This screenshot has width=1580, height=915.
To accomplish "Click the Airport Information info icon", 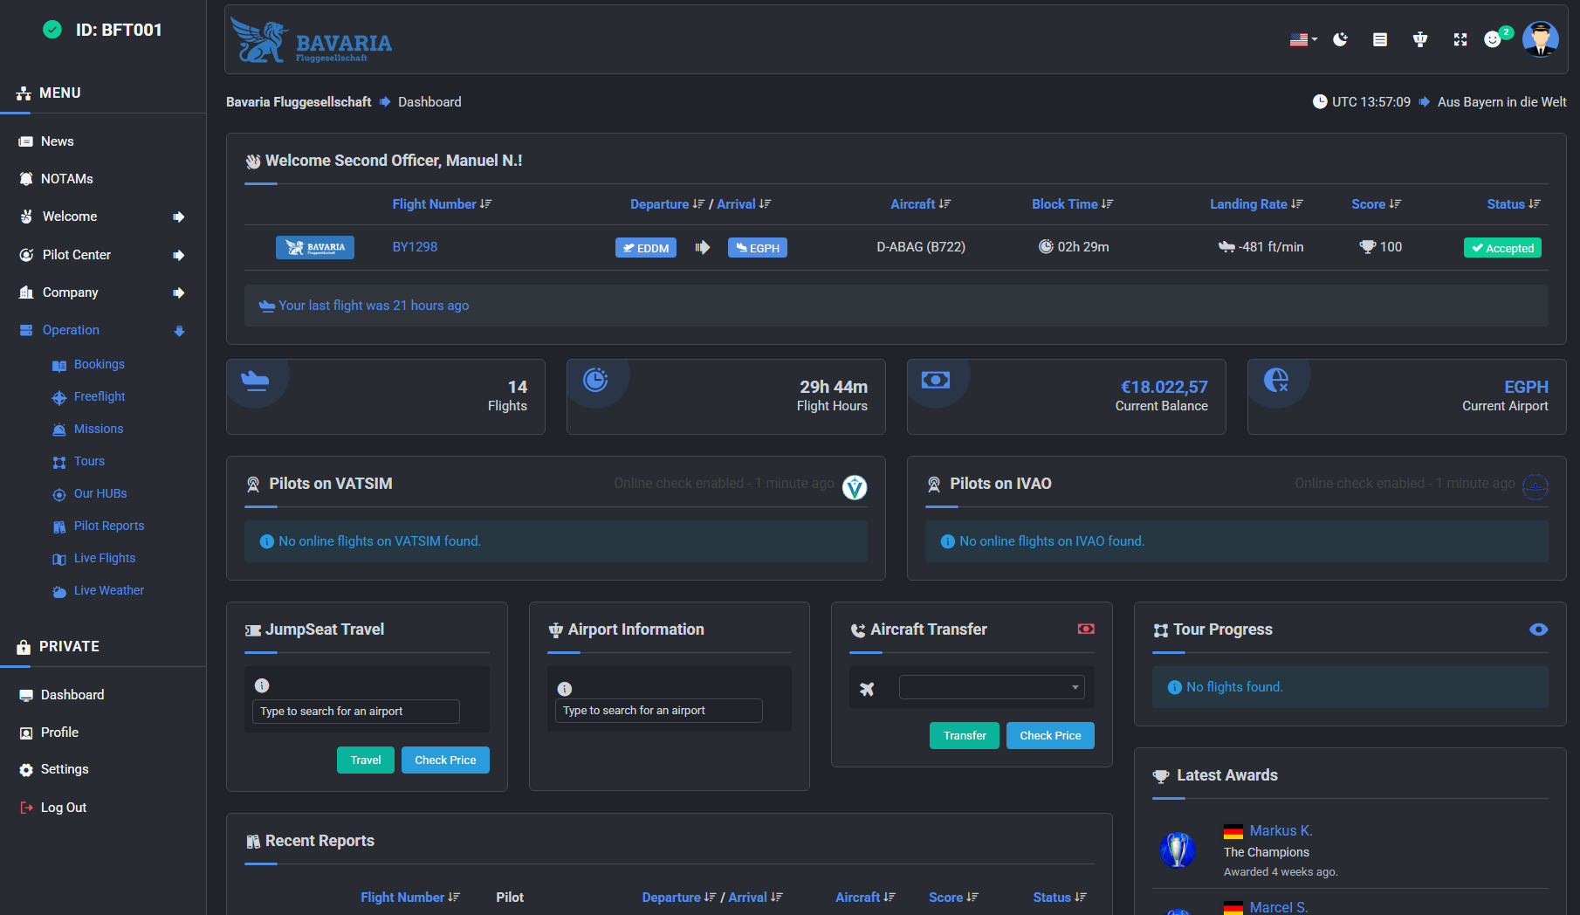I will 565,689.
